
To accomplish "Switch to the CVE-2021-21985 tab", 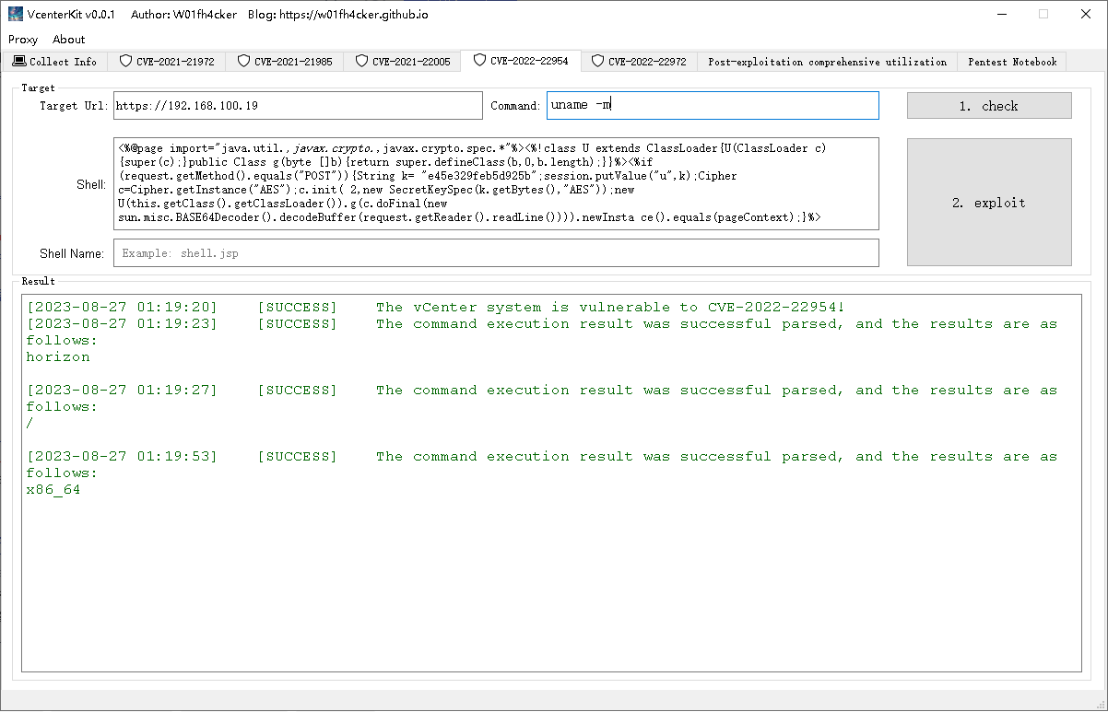I will click(x=284, y=62).
